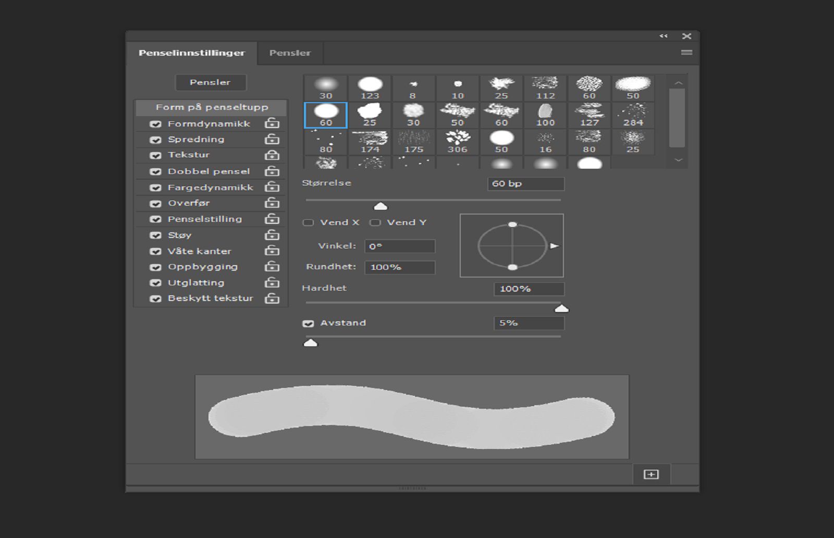The width and height of the screenshot is (834, 538).
Task: Click the brush angle and roundness dial
Action: pyautogui.click(x=512, y=245)
